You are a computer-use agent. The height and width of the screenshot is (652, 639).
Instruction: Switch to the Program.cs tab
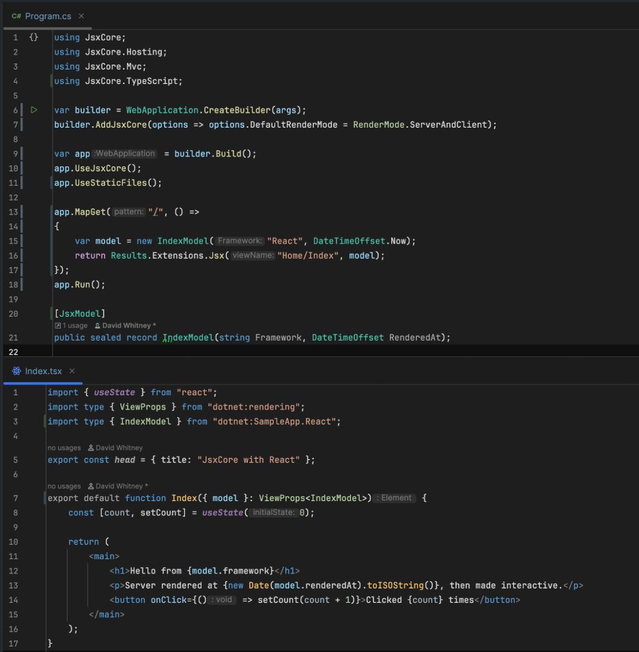coord(48,16)
